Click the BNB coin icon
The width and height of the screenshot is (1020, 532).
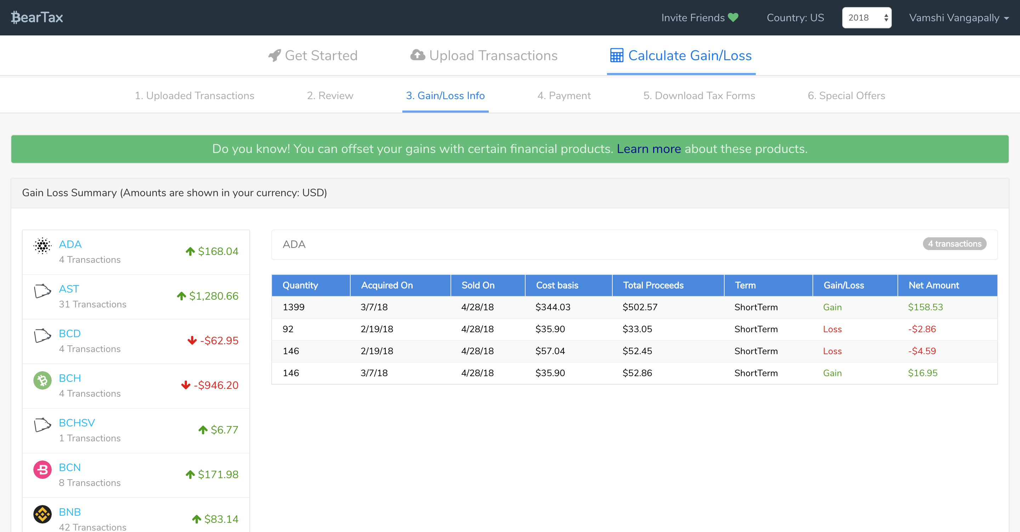click(x=42, y=514)
